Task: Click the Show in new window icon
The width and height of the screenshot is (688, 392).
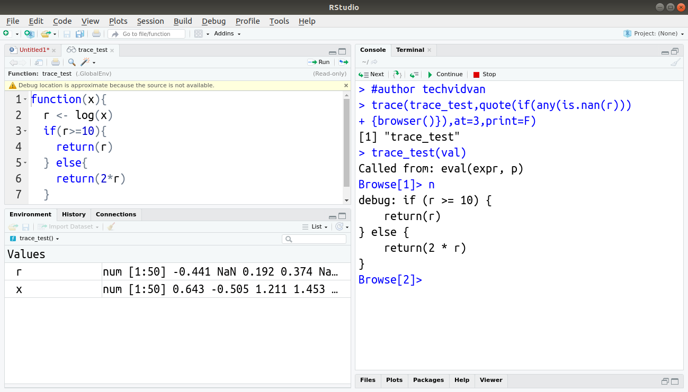Action: pos(39,62)
